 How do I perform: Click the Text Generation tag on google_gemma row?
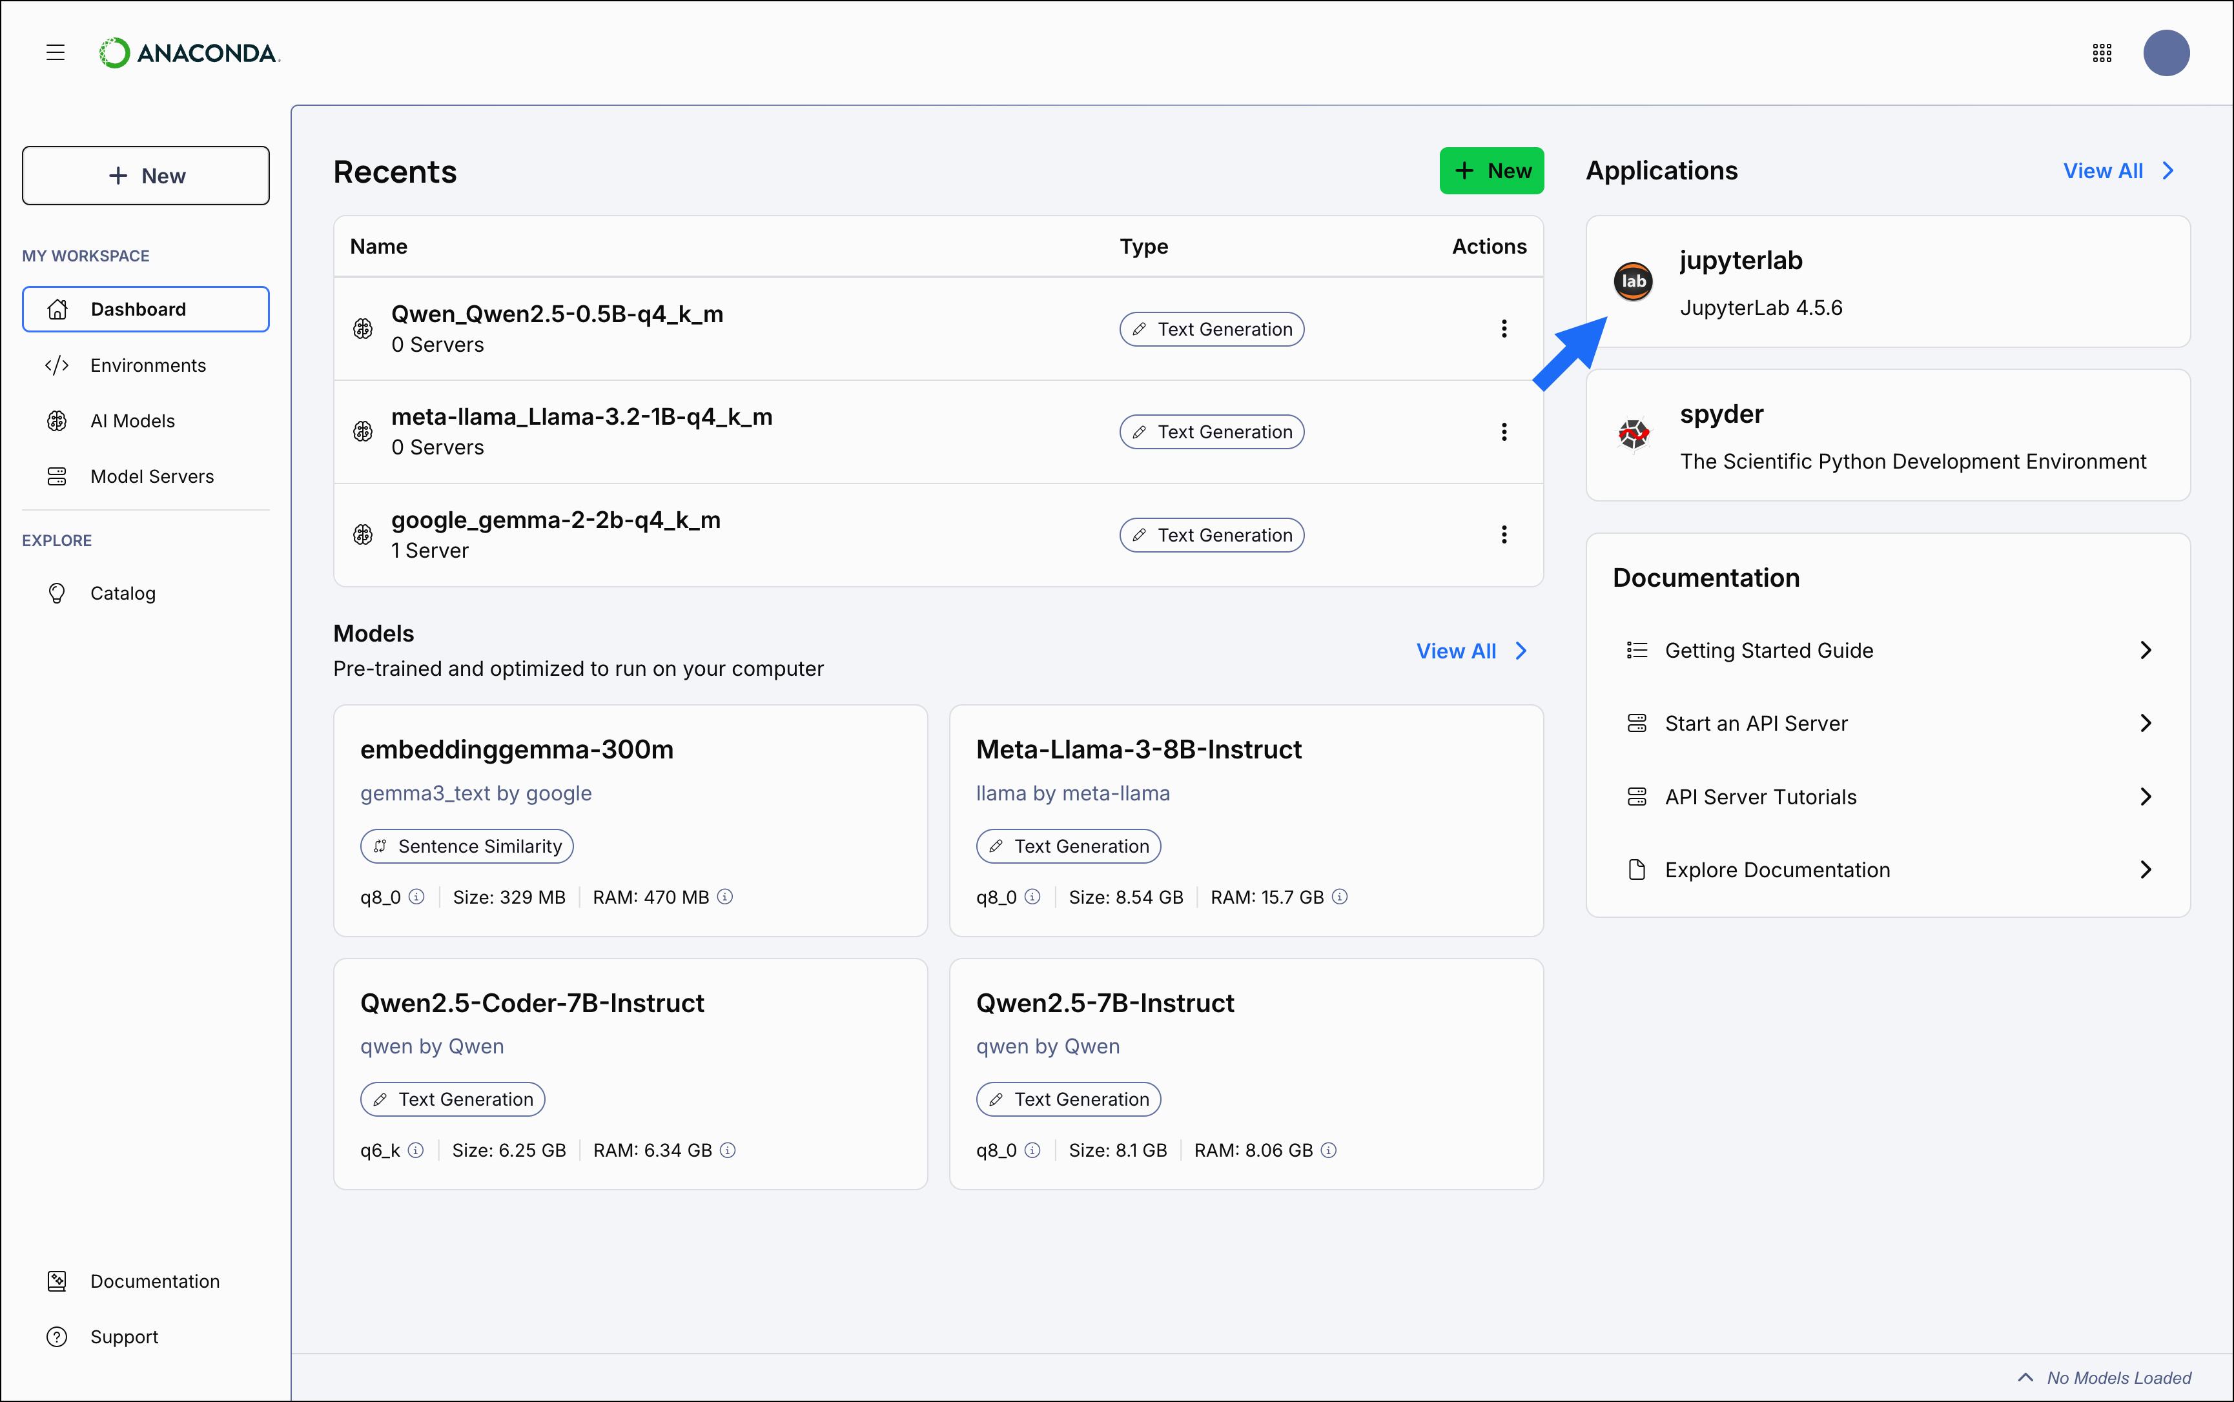(1211, 535)
